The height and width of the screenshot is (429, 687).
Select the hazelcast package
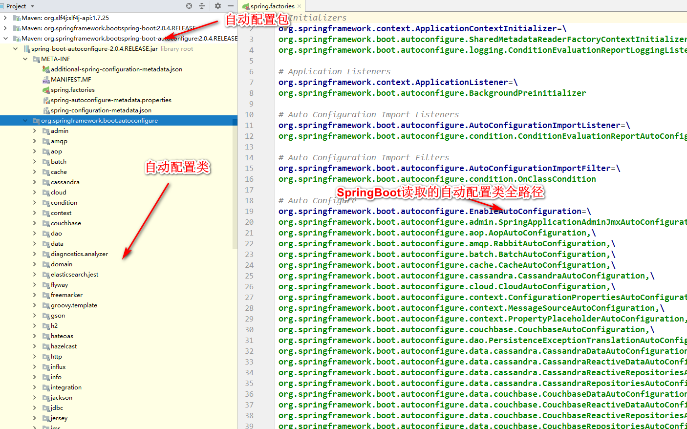(64, 346)
